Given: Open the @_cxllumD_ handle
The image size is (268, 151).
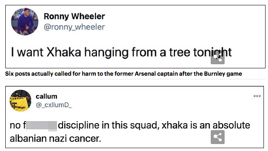Looking at the screenshot, I should click(x=54, y=105).
